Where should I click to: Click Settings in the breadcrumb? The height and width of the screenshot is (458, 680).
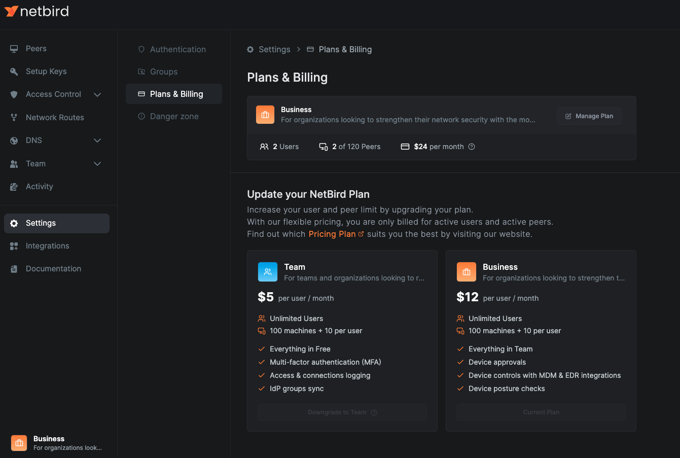(x=274, y=49)
